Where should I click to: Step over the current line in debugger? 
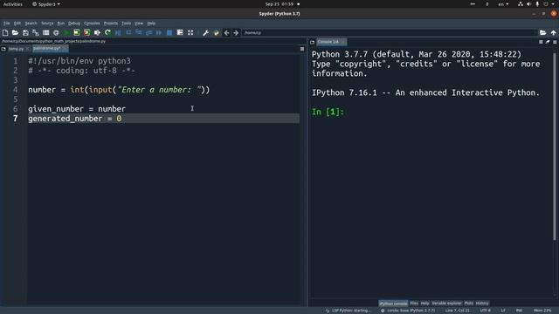pos(128,33)
